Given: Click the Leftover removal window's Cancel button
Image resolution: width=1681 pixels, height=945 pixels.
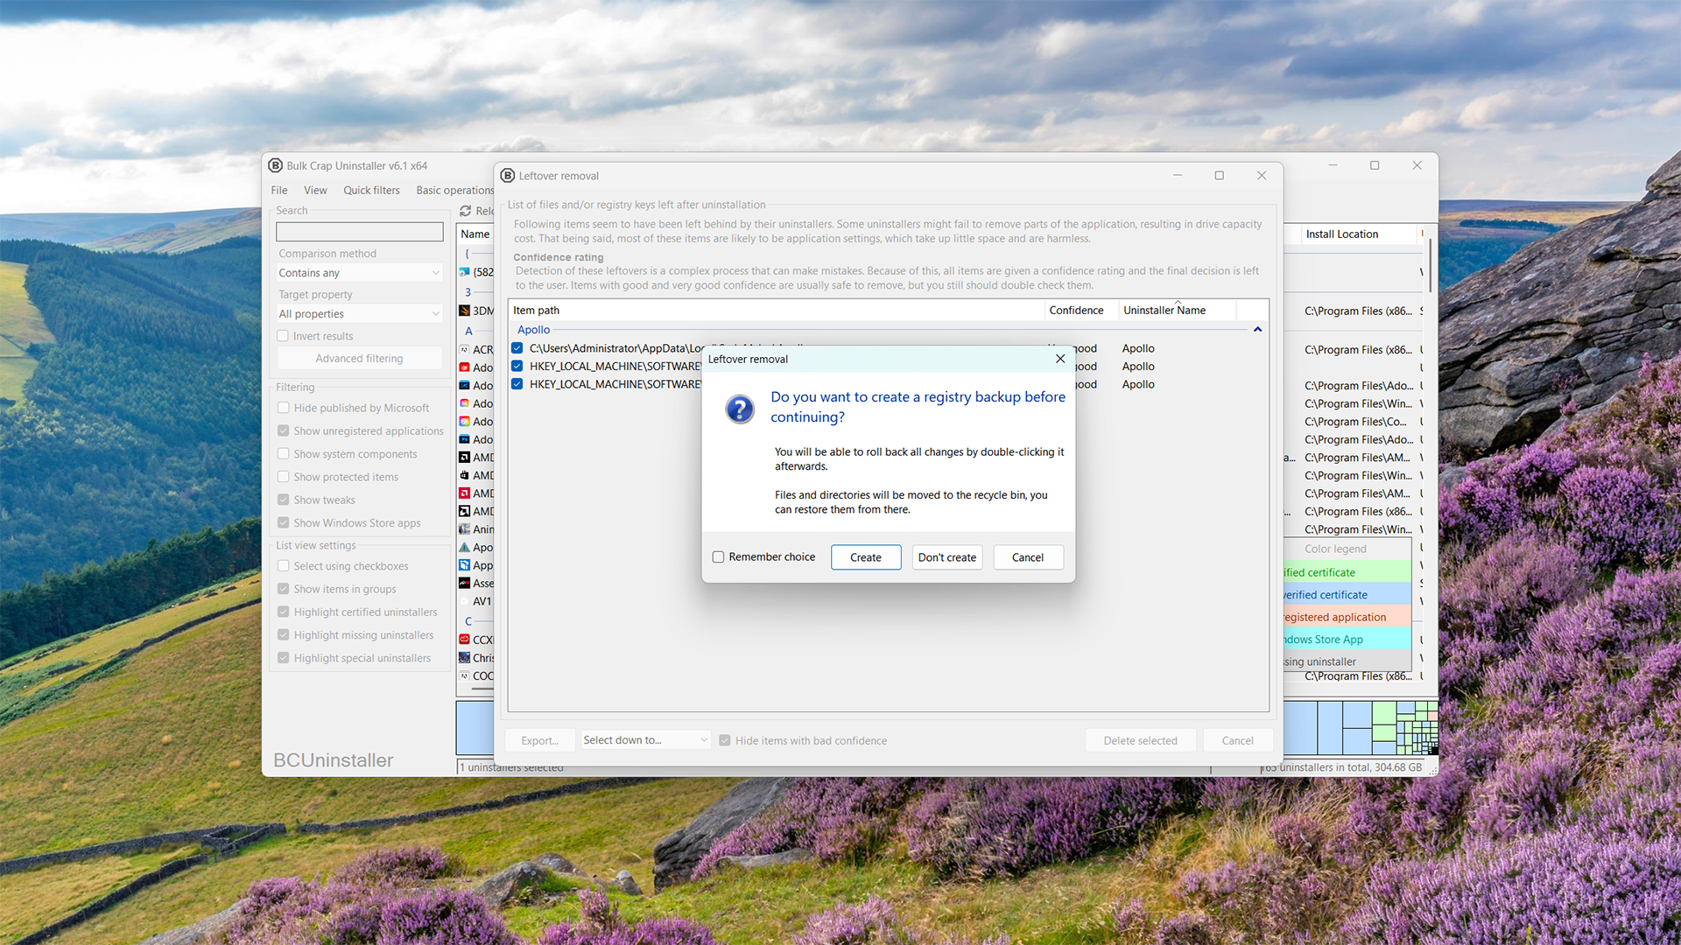Looking at the screenshot, I should click(x=1237, y=741).
